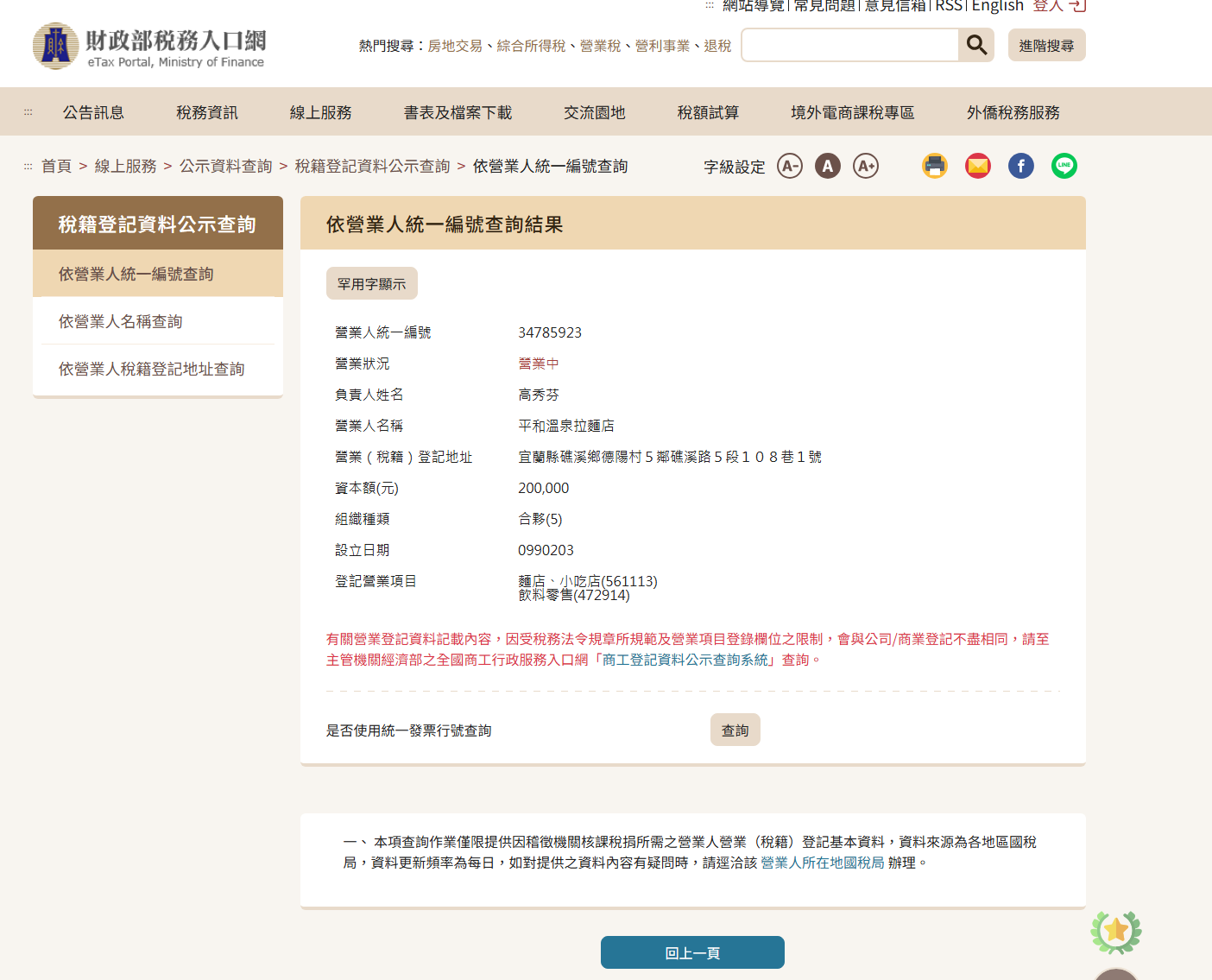Screen dimensions: 1212x980
Task: Share page on LINE icon
Action: (1064, 166)
